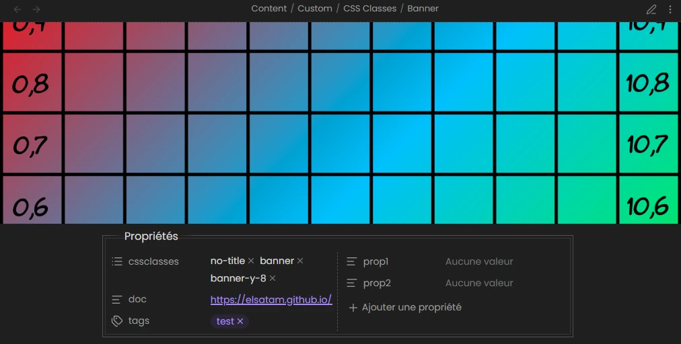
Task: Click the forward navigation arrow
Action: [x=36, y=9]
